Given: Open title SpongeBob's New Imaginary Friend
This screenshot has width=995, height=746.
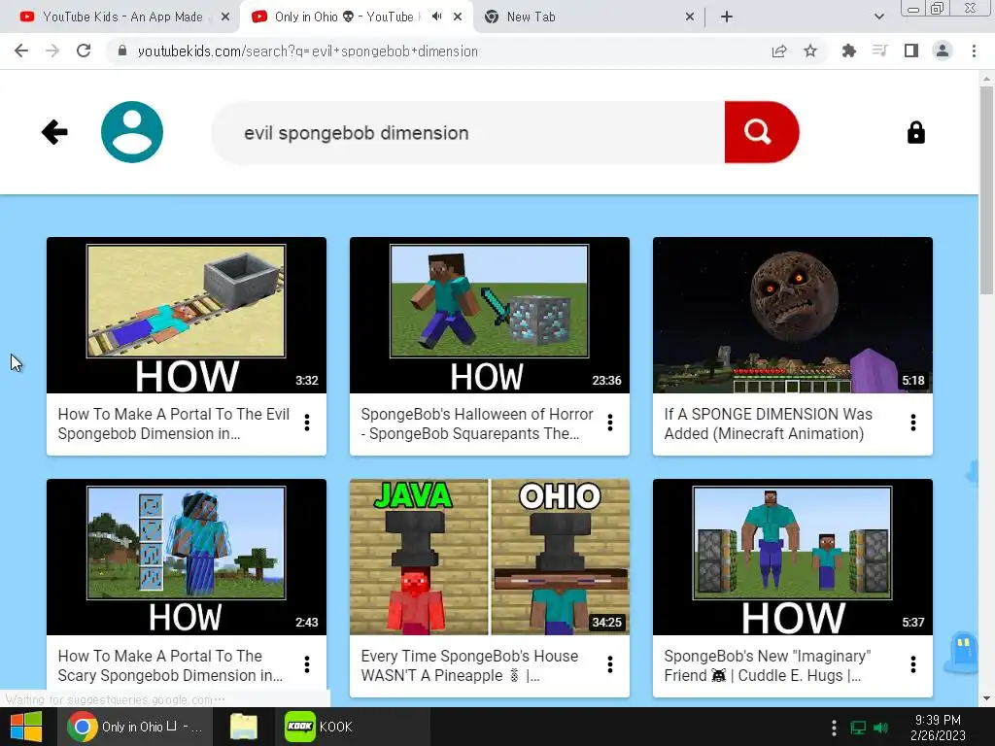Looking at the screenshot, I should tap(768, 665).
